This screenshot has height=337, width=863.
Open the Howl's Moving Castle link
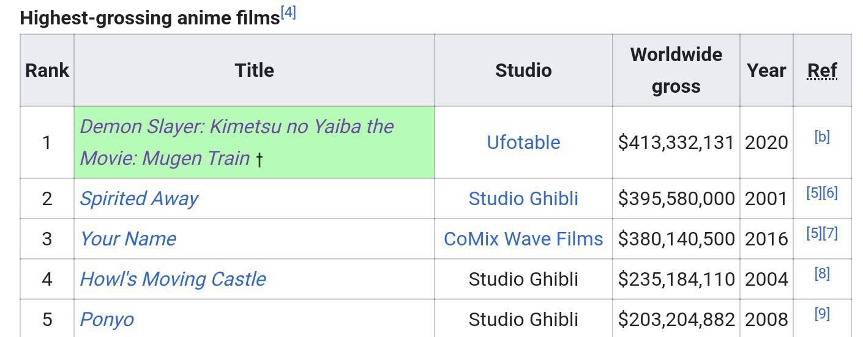[x=173, y=279]
